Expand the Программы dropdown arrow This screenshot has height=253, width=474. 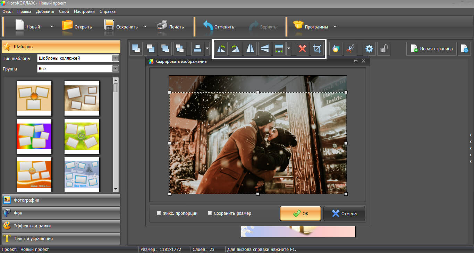(x=335, y=26)
